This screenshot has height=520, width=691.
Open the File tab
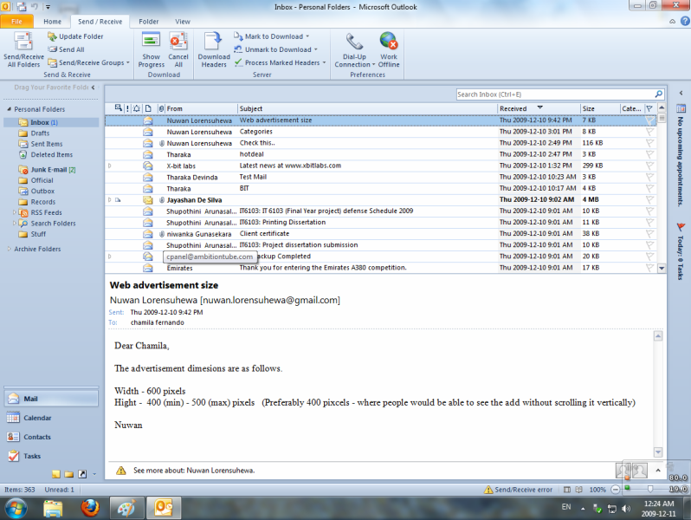[x=16, y=21]
